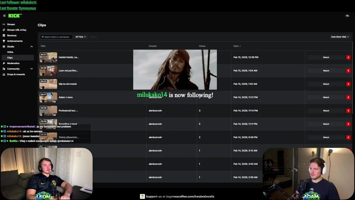Open the Adam v zenu thumbnail
The width and height of the screenshot is (355, 200).
48,97
